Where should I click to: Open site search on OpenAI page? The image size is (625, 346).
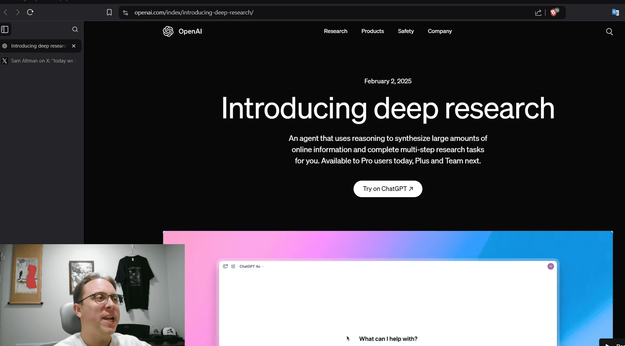(x=609, y=32)
